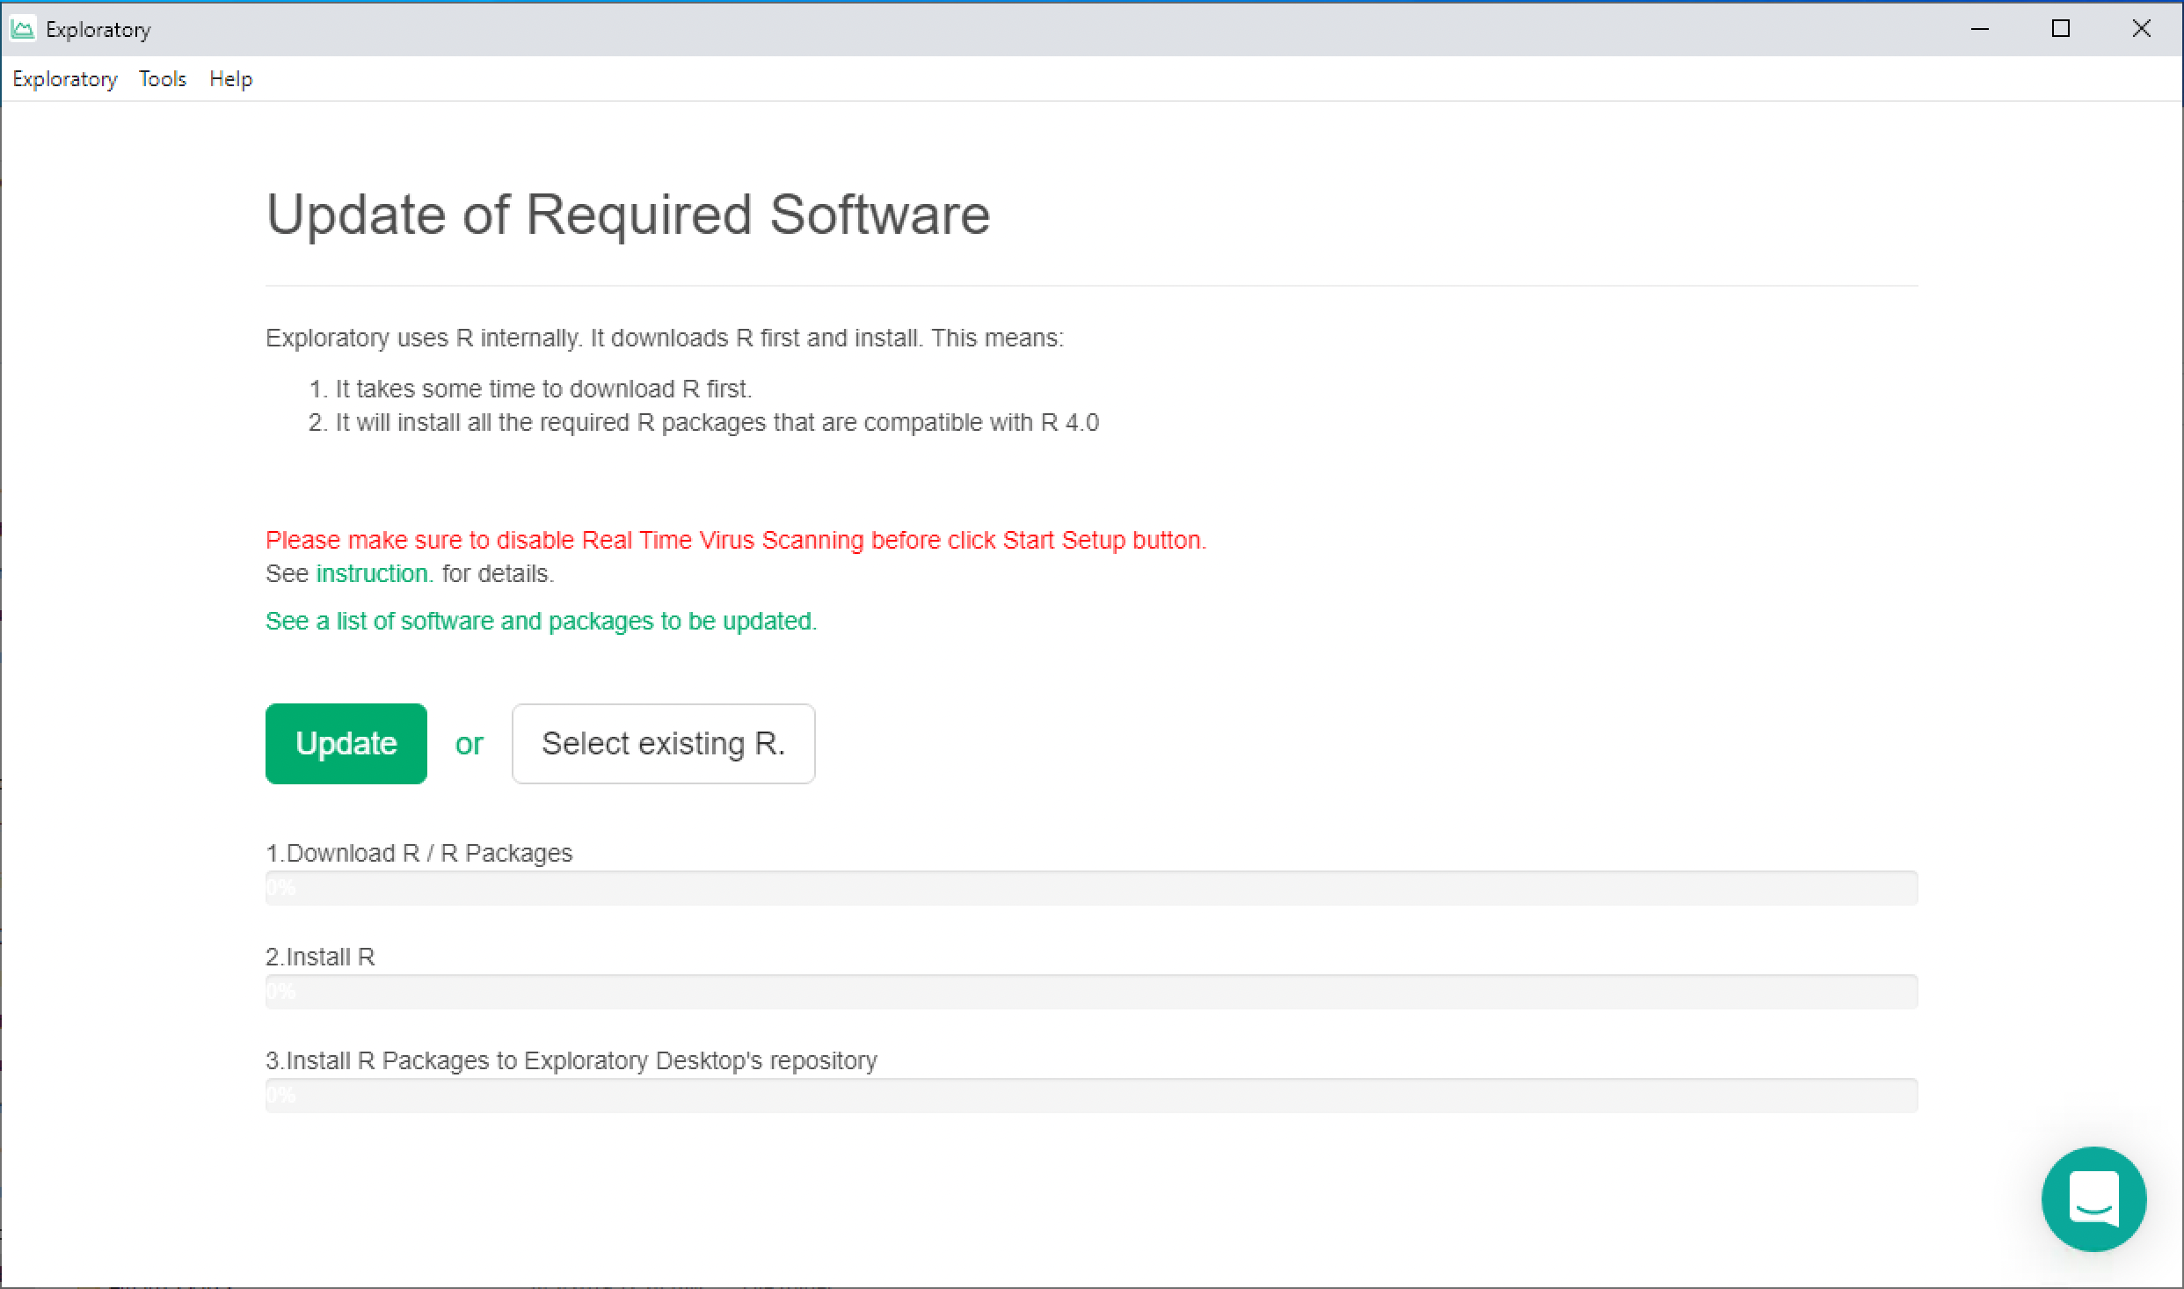Open the Tools menu
The image size is (2184, 1289).
click(163, 79)
